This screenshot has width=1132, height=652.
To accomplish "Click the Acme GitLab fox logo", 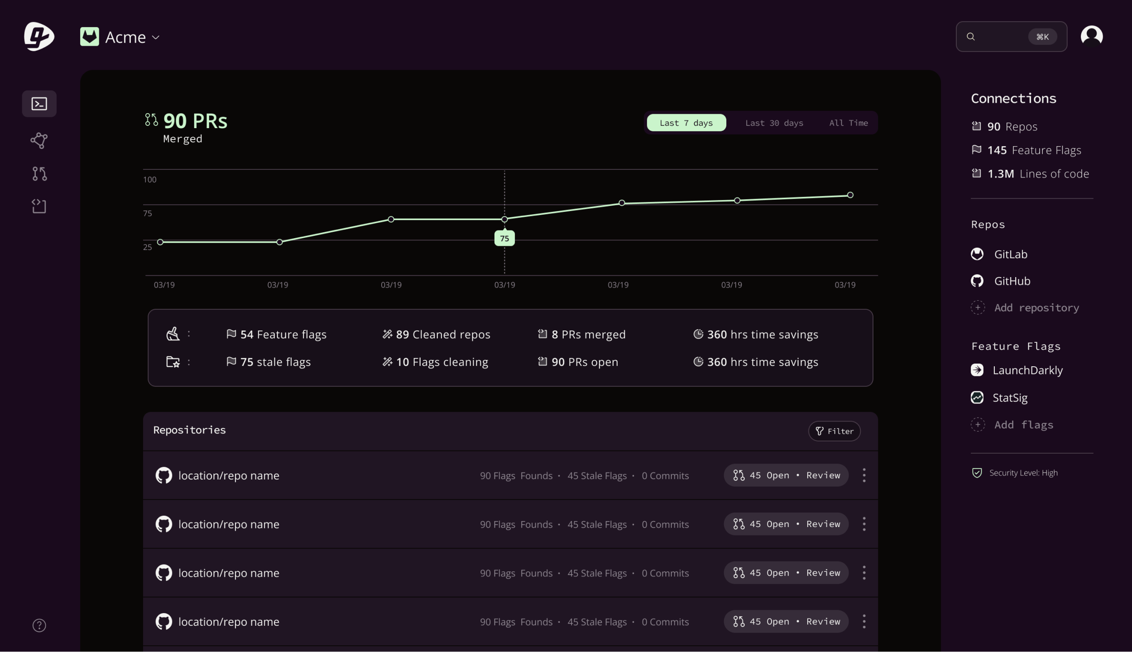I will pyautogui.click(x=90, y=37).
